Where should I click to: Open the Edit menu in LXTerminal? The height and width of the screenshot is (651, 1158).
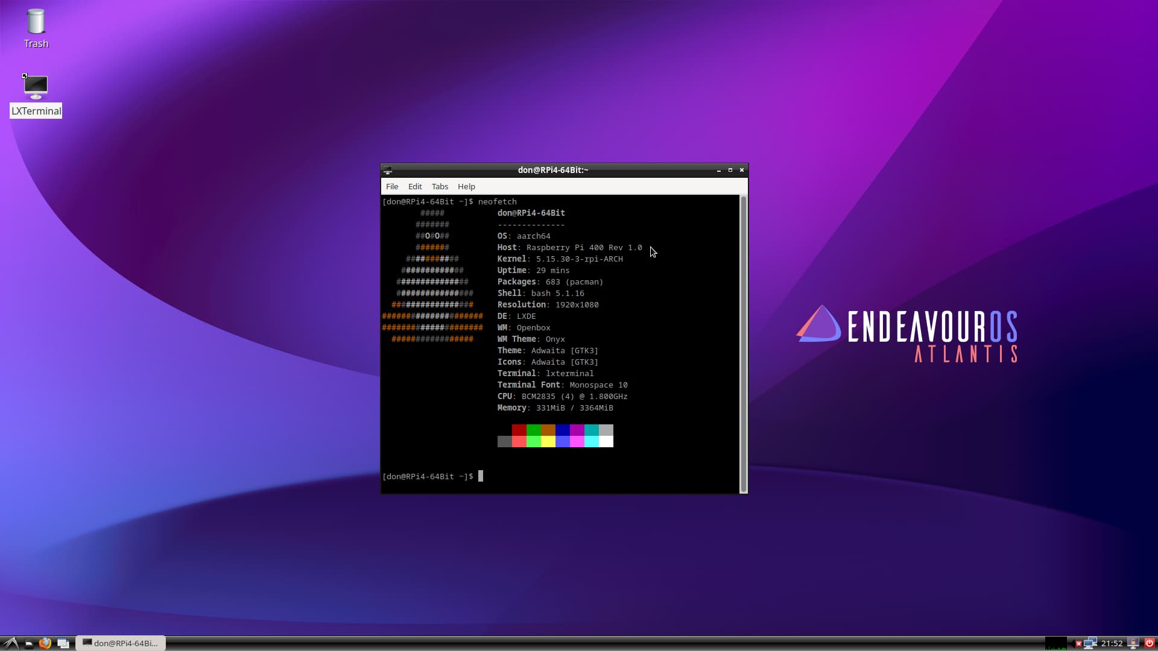415,187
